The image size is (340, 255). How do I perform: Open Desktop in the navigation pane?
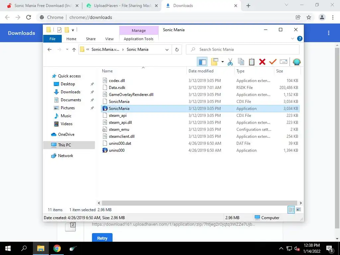[68, 84]
